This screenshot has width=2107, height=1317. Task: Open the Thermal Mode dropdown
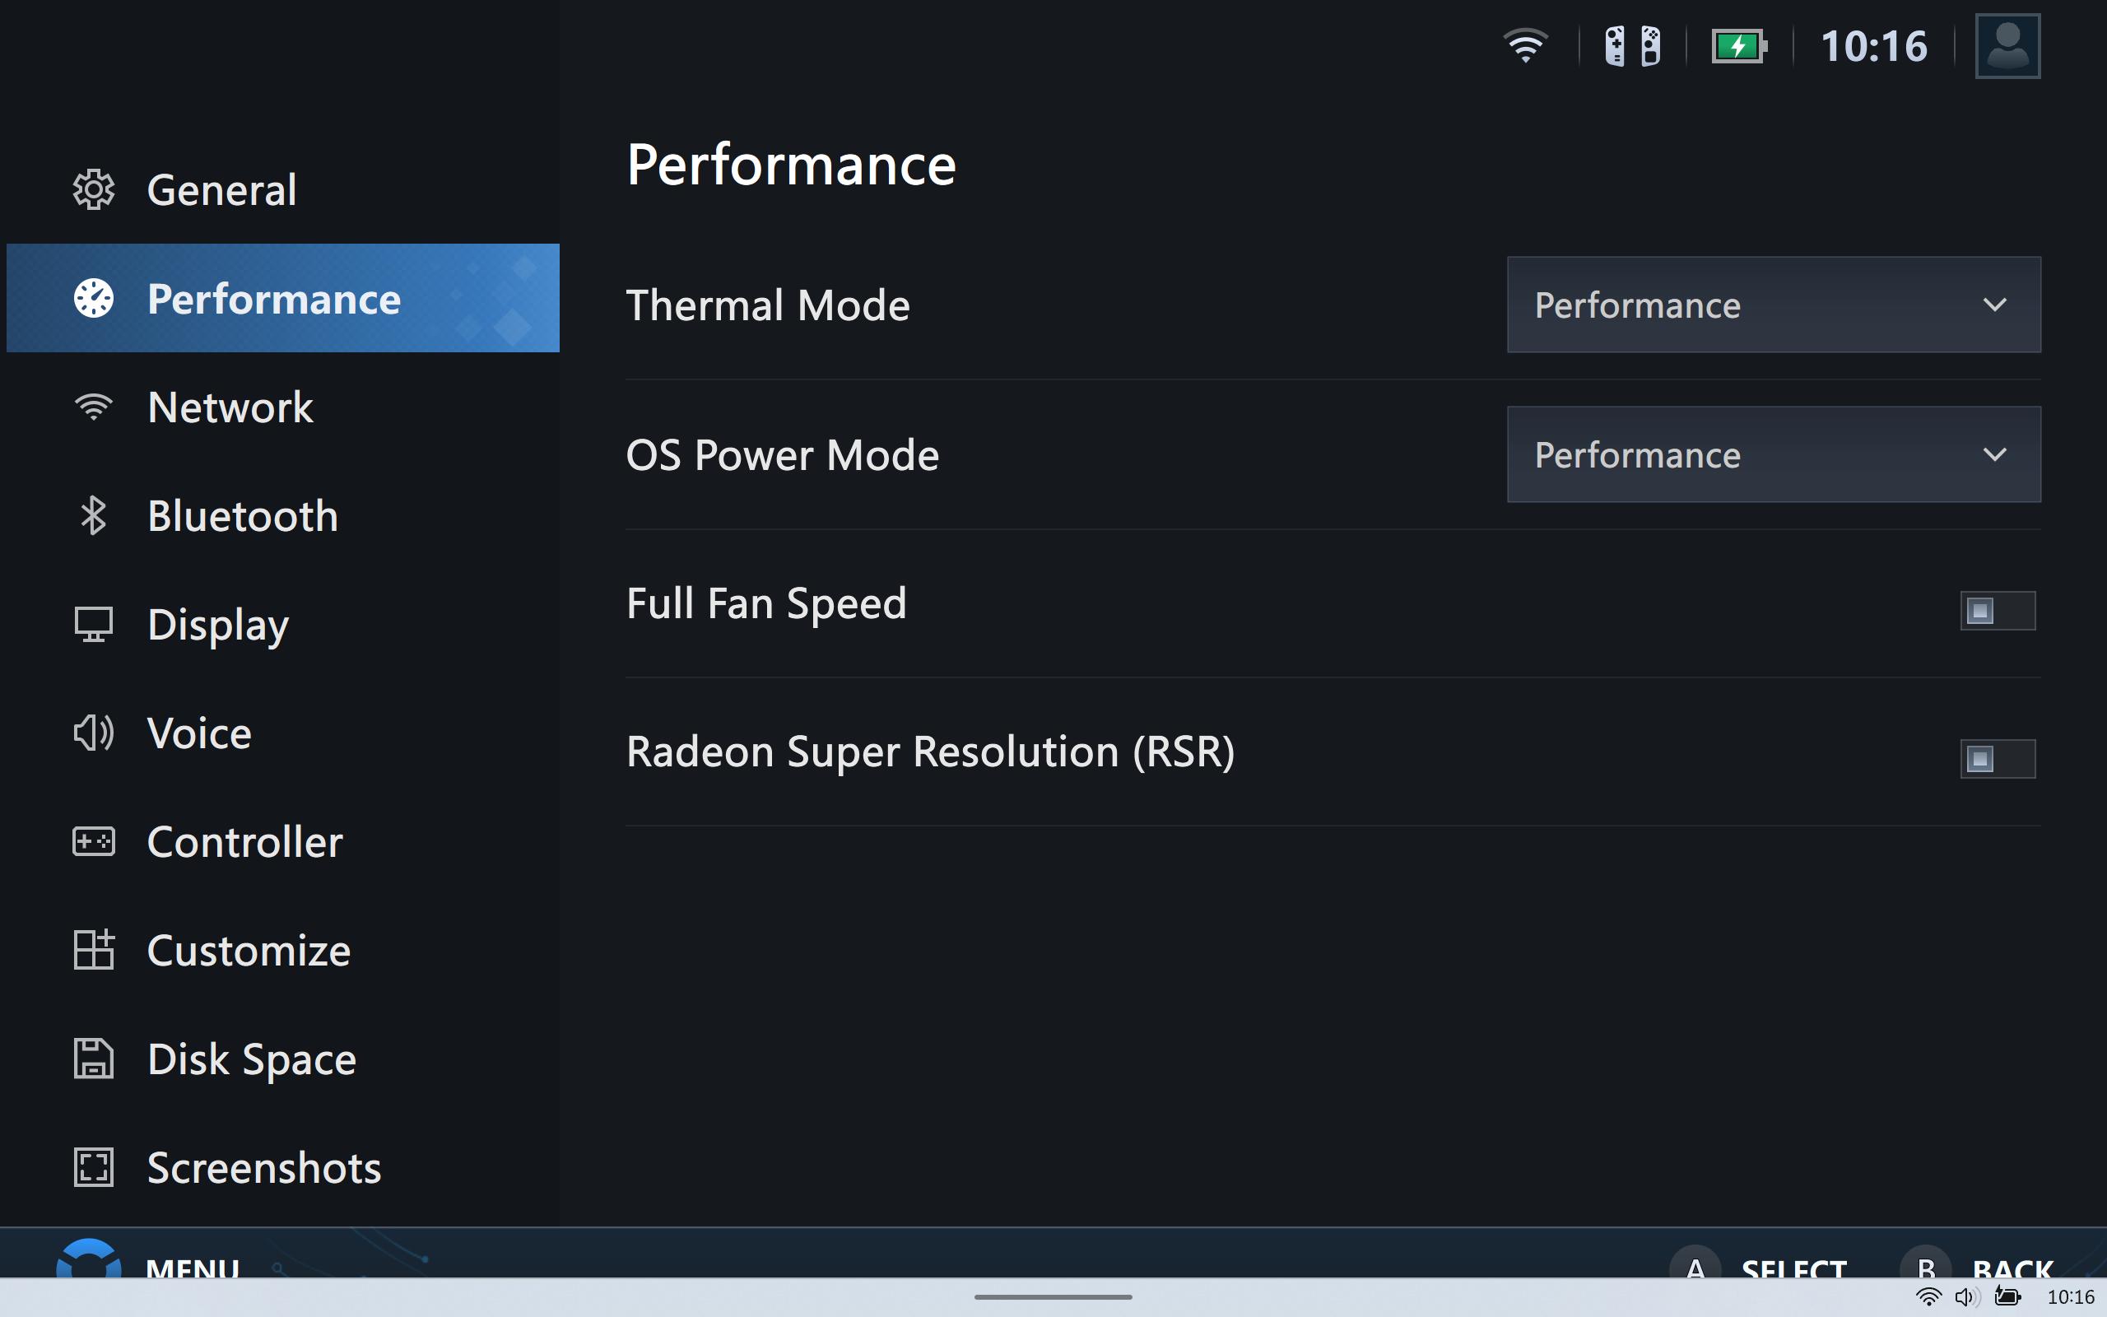pos(1774,305)
